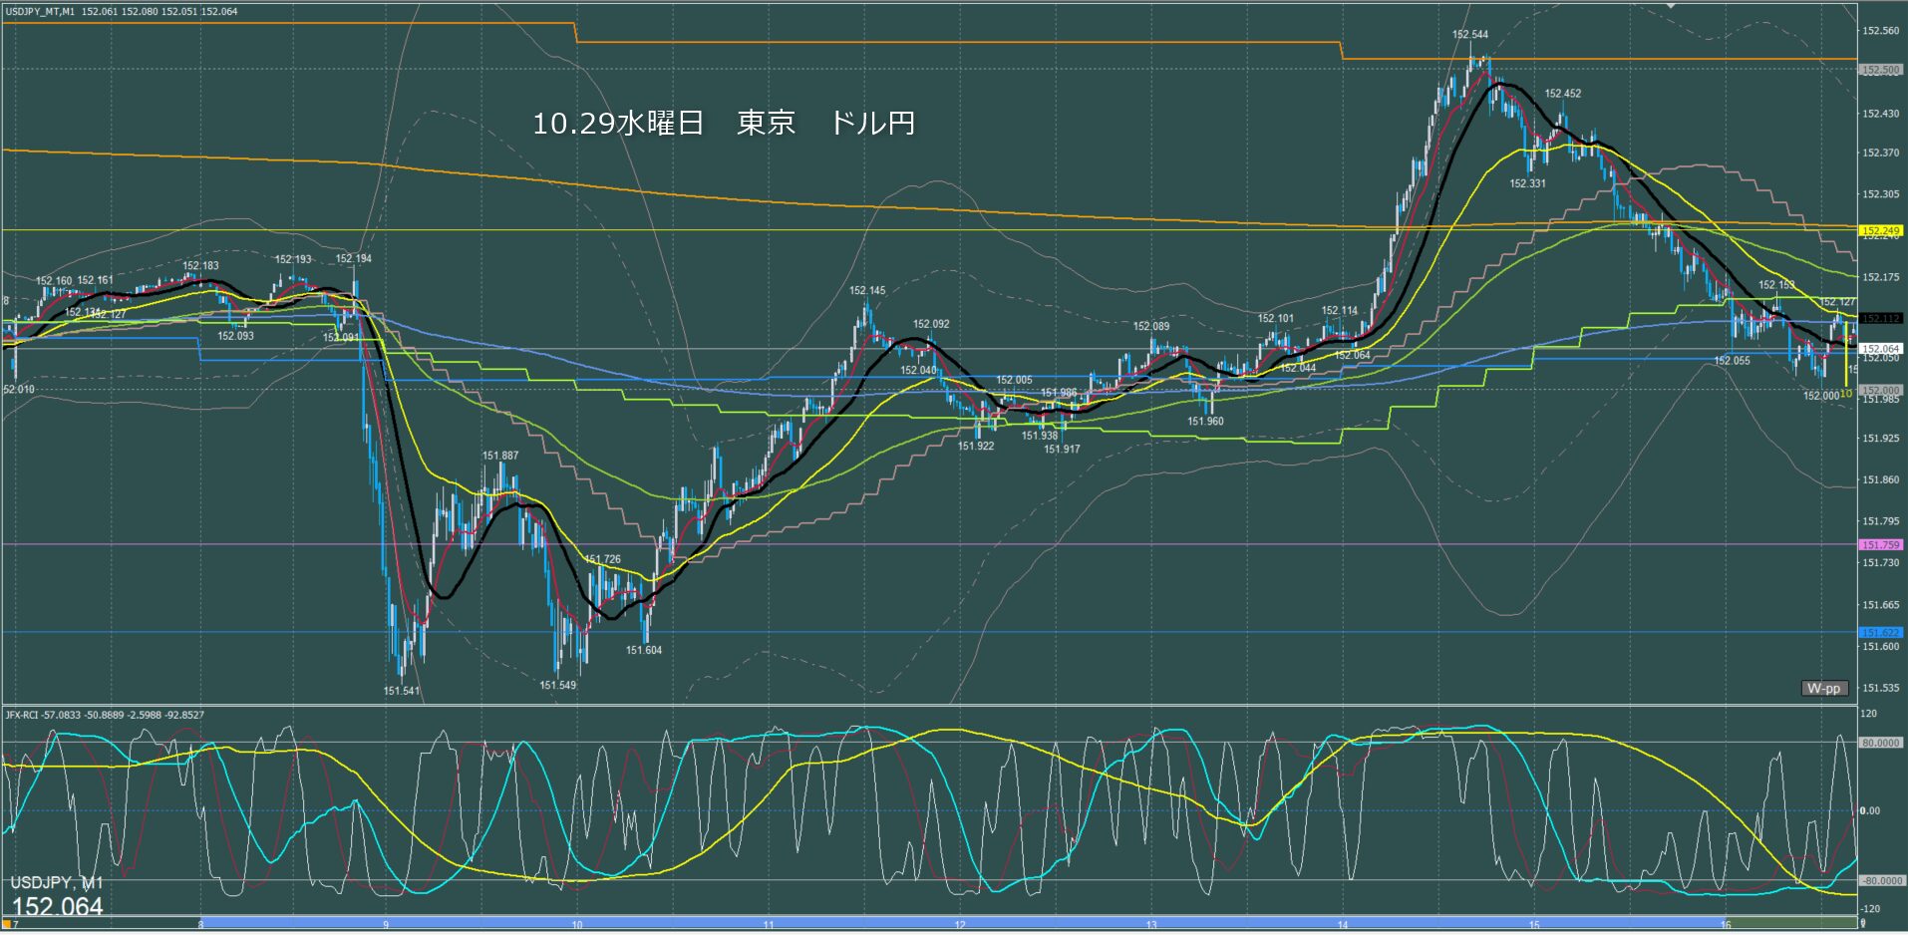The image size is (1908, 935).
Task: Click the JFX-RCI indicator label
Action: [x=105, y=715]
